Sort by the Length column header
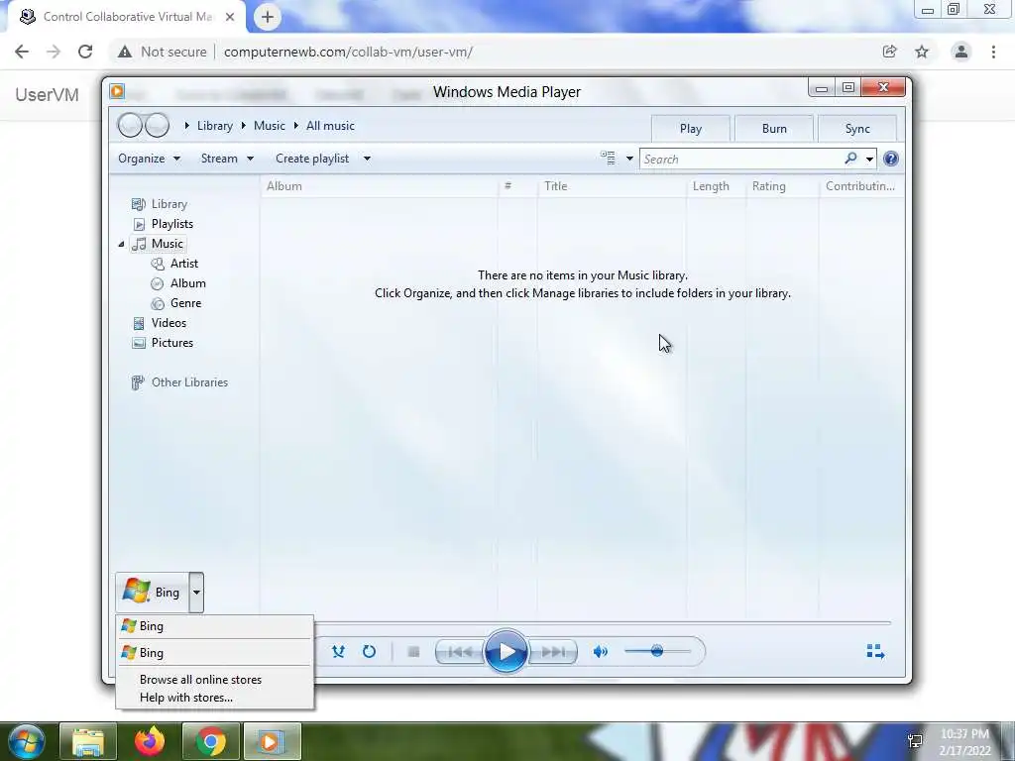Screen dimensions: 1015x761 (716, 186)
